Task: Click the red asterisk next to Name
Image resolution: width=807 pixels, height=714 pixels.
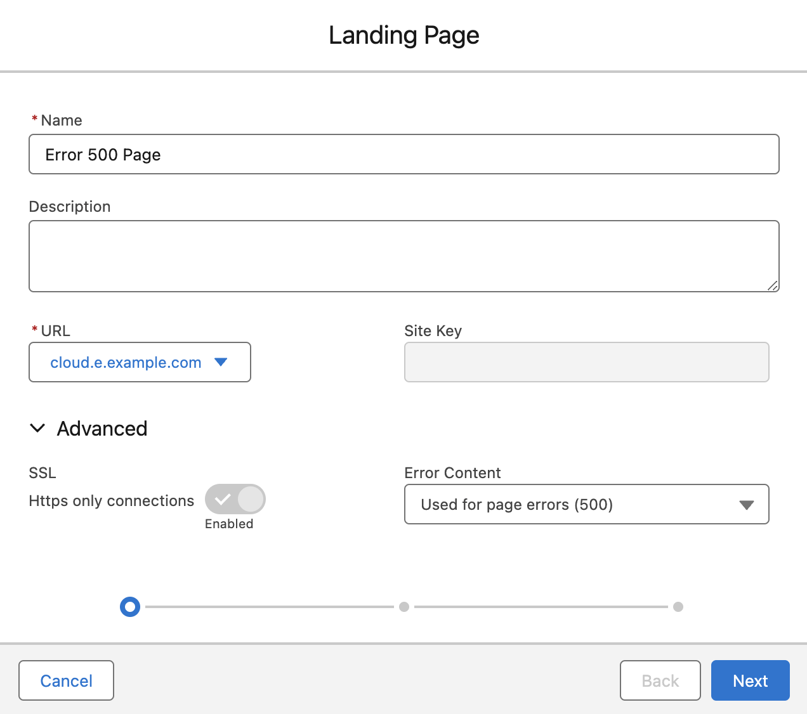Action: pos(33,119)
